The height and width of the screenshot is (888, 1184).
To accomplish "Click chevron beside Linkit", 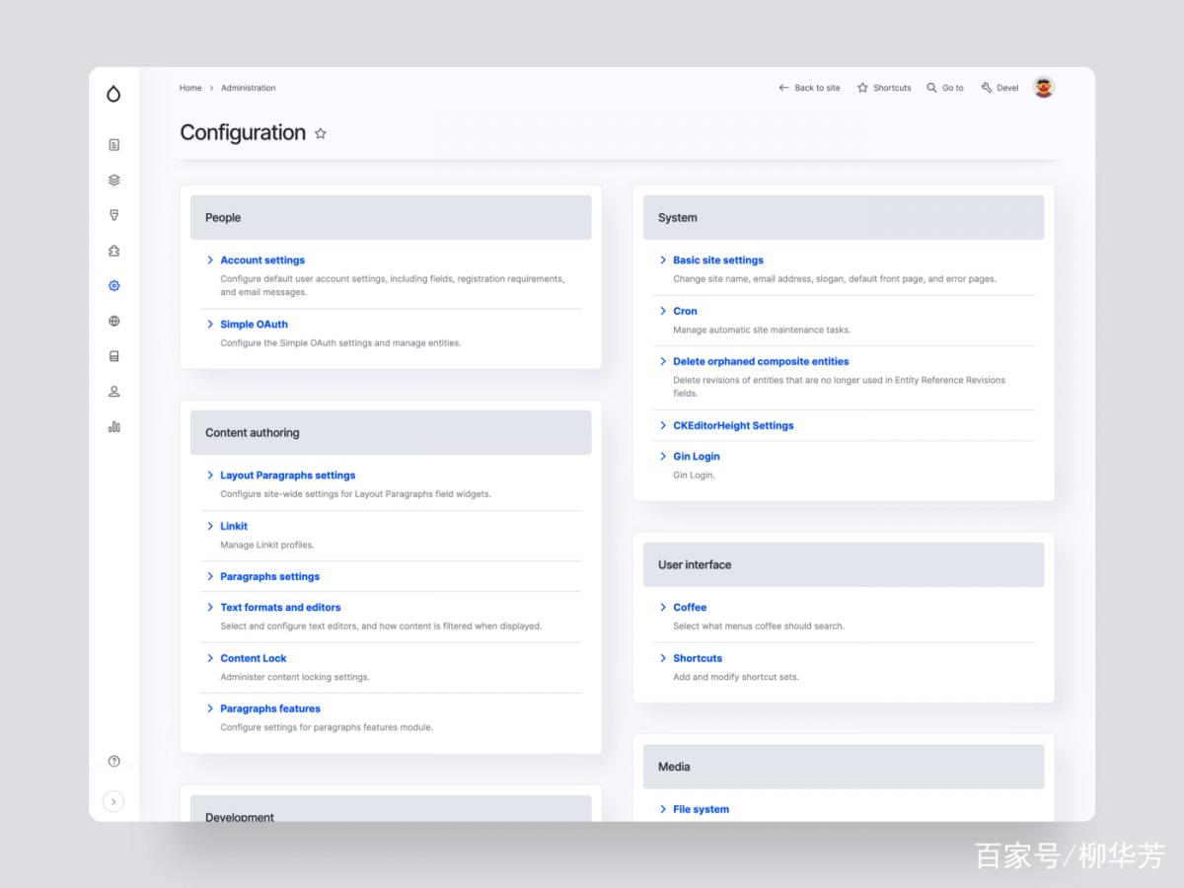I will coord(210,526).
